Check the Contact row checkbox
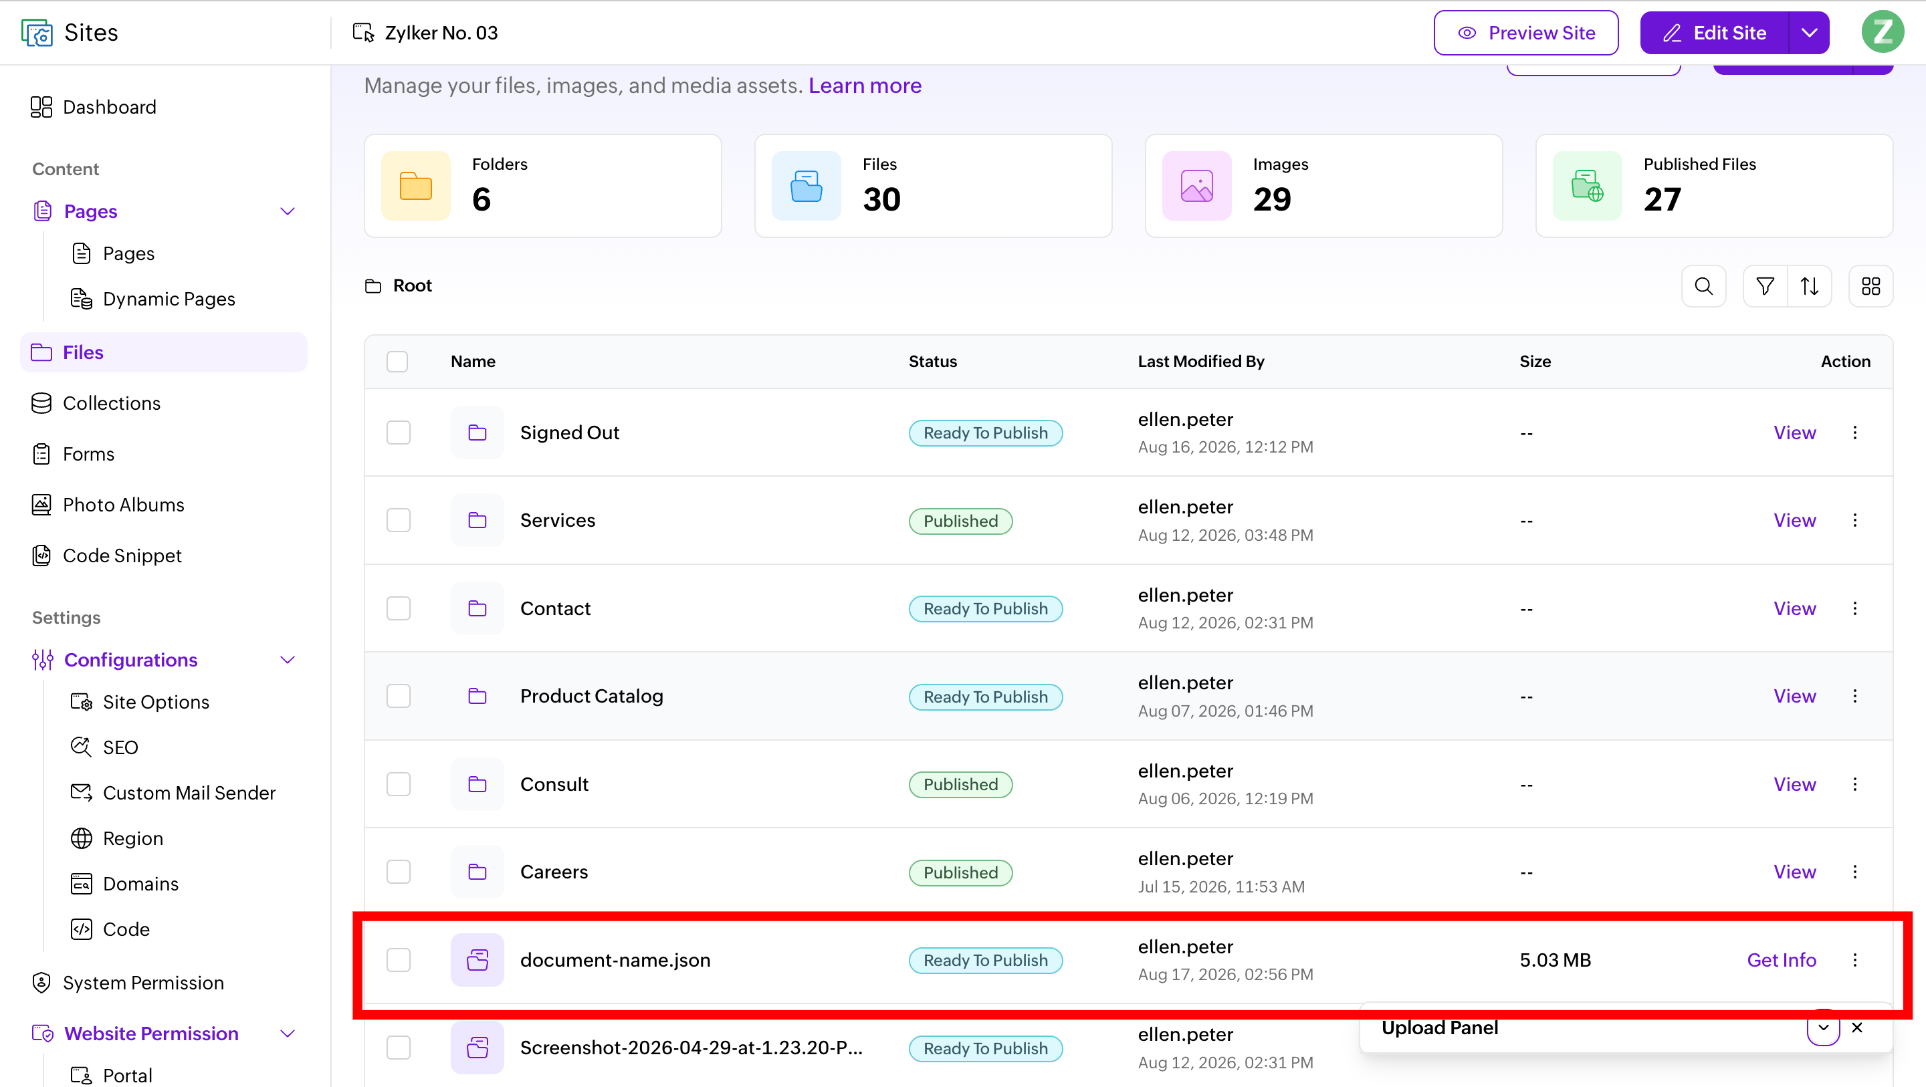The height and width of the screenshot is (1087, 1926). tap(399, 608)
